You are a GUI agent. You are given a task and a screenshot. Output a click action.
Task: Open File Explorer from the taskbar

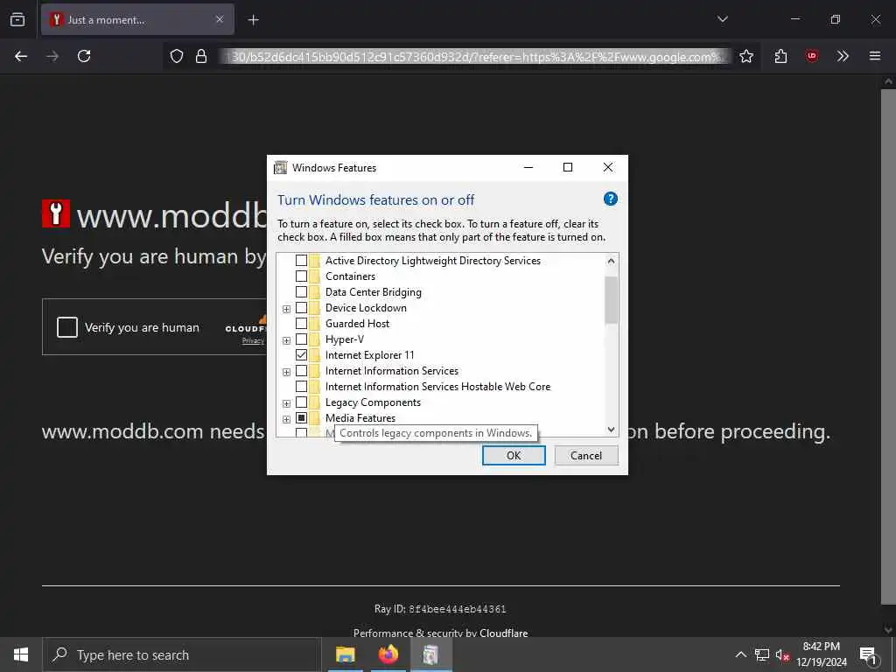tap(345, 654)
